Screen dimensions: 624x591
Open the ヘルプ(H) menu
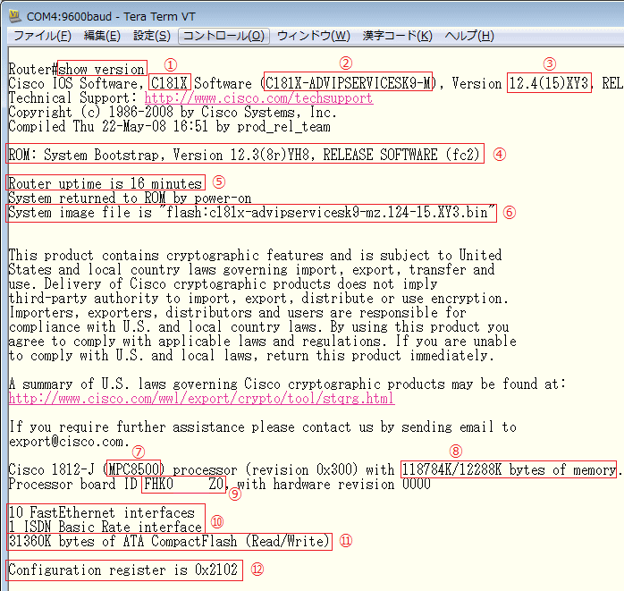(469, 36)
